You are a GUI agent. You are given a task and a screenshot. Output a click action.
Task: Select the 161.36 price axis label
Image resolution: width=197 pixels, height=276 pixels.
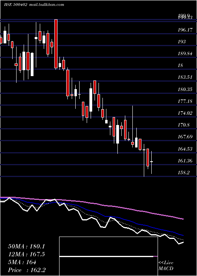(x=185, y=161)
